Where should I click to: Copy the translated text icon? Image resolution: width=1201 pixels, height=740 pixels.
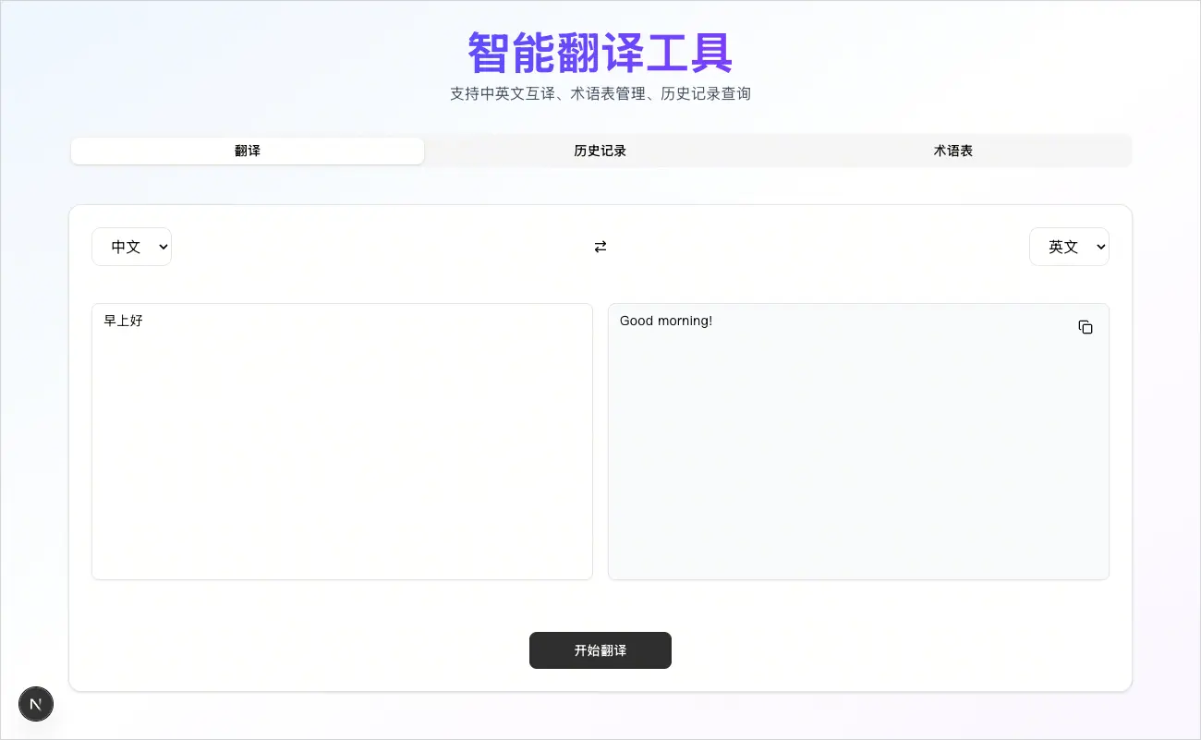[1086, 327]
